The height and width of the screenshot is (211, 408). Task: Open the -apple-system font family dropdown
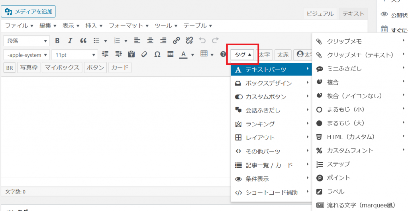tap(27, 55)
